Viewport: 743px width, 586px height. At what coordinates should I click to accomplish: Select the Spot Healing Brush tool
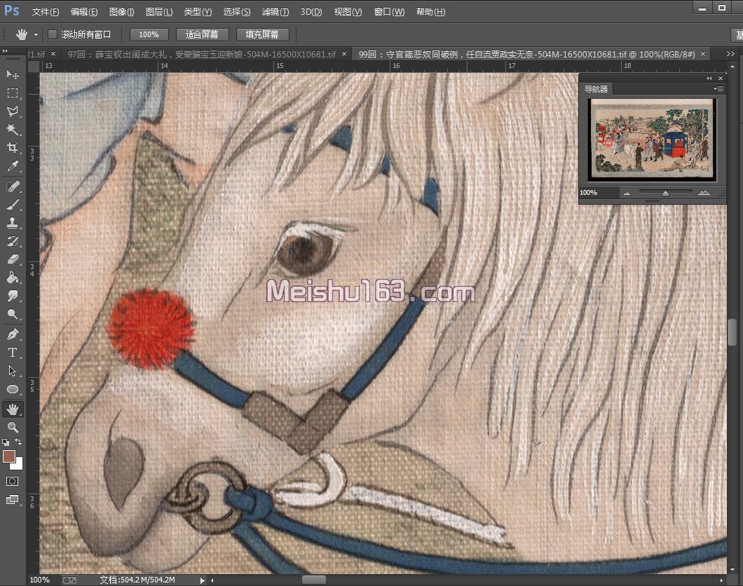tap(13, 186)
